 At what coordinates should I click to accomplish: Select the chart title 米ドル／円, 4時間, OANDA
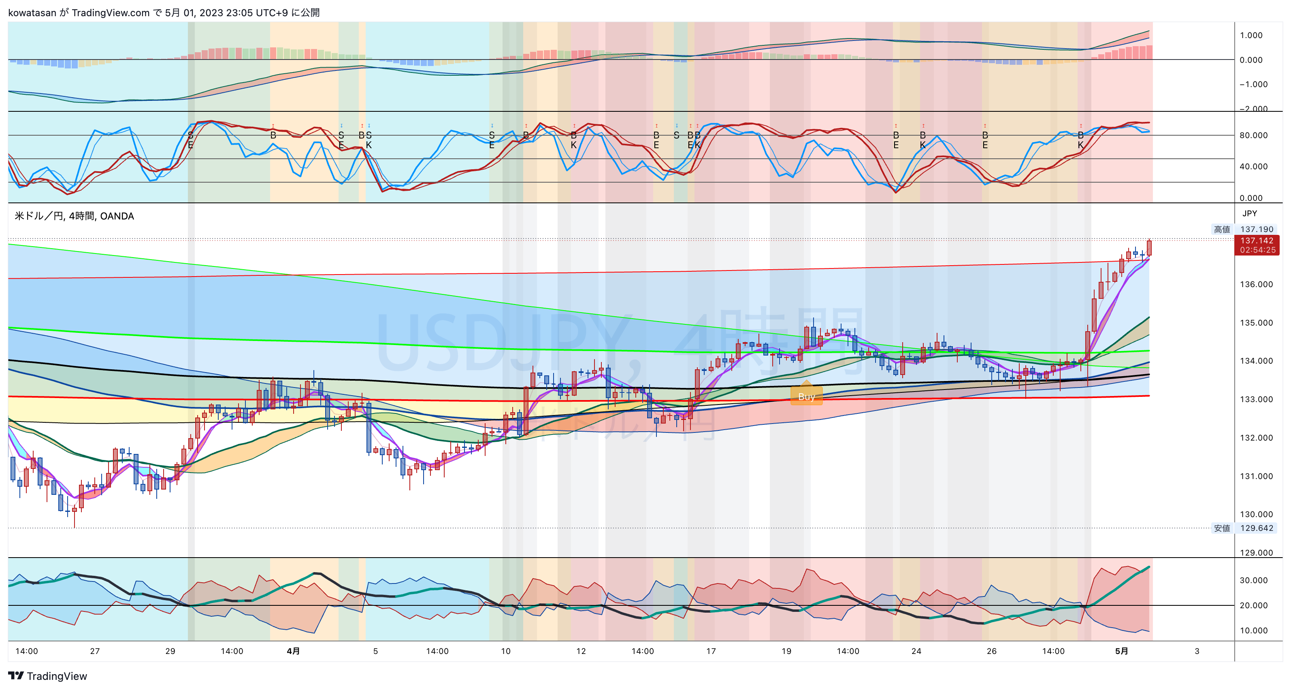coord(74,216)
